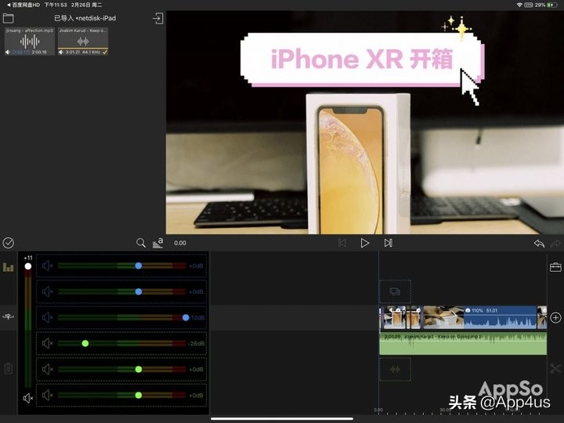
Task: Click the -28dB track green volume knob
Action: (85, 344)
